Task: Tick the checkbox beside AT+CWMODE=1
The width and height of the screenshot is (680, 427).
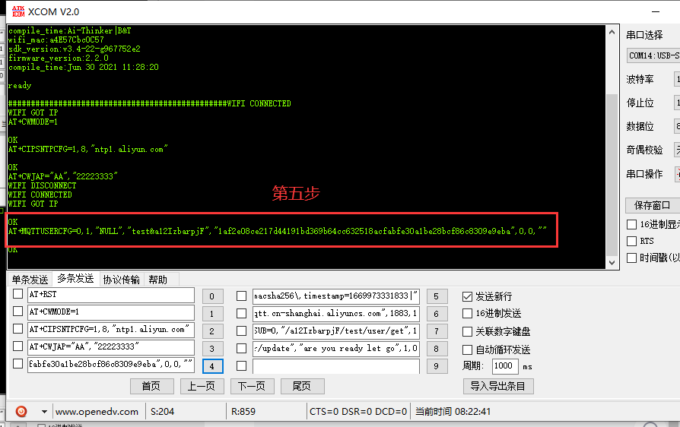Action: click(x=17, y=312)
